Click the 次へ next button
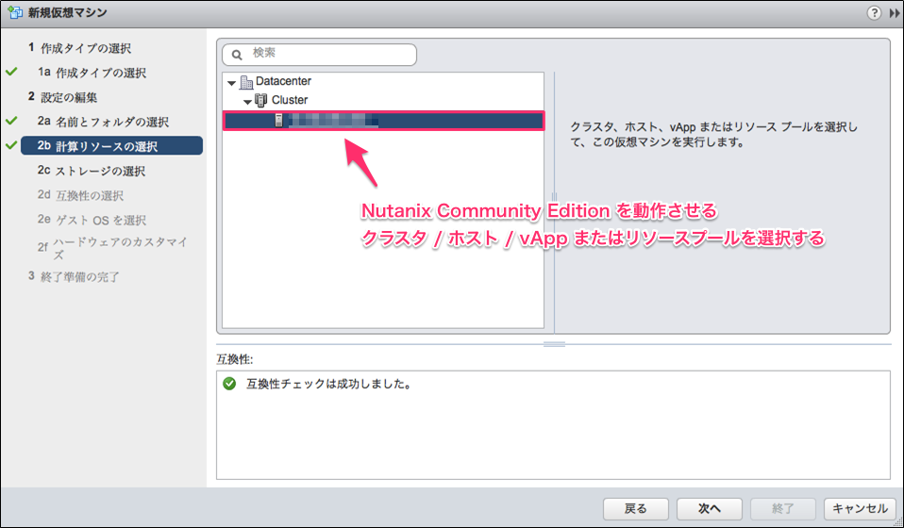The width and height of the screenshot is (904, 528). tap(709, 509)
